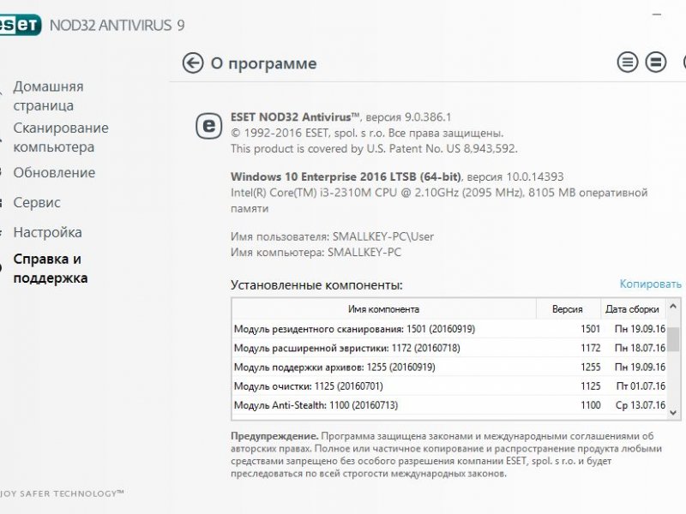686x514 pixels.
Task: Go to Сканирование компьютера
Action: pyautogui.click(x=61, y=137)
